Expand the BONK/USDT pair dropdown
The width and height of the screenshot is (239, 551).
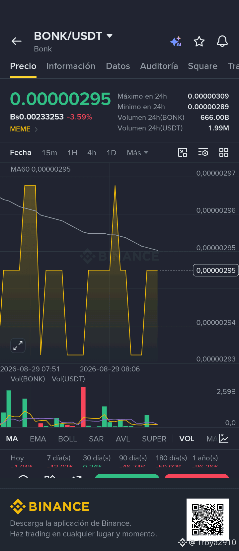(109, 36)
